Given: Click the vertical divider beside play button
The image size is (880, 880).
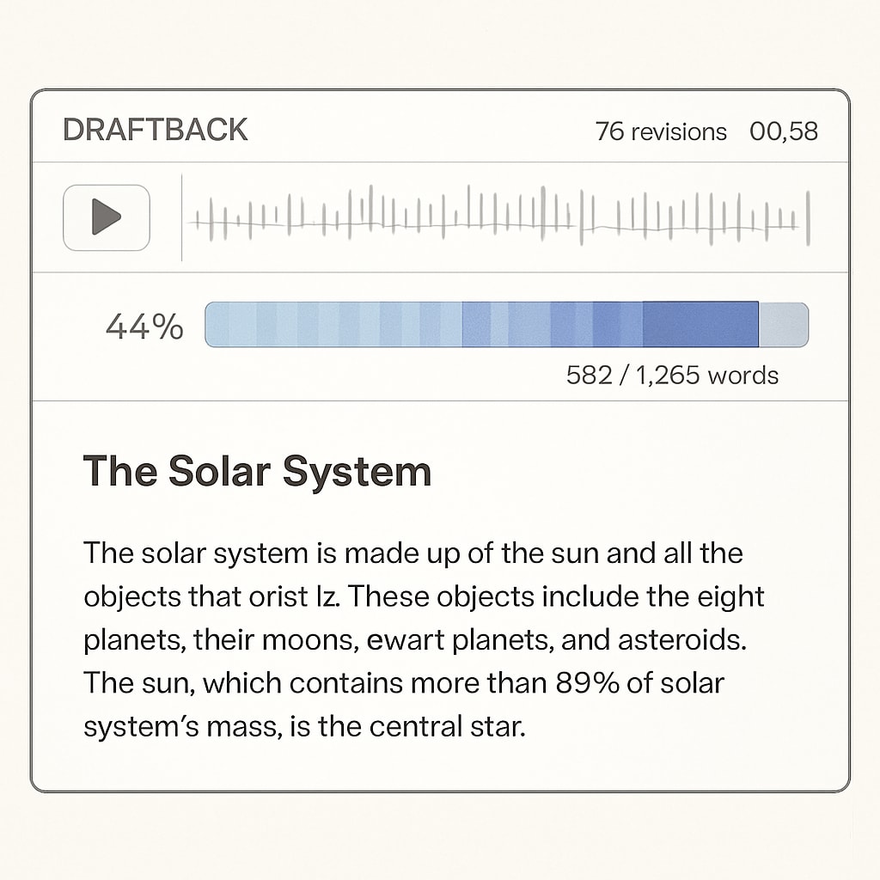Looking at the screenshot, I should pos(182,217).
